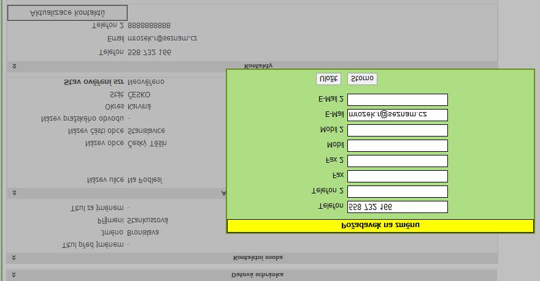The height and width of the screenshot is (281, 540).
Task: Click the Titul za jménem label
Action: point(97,208)
